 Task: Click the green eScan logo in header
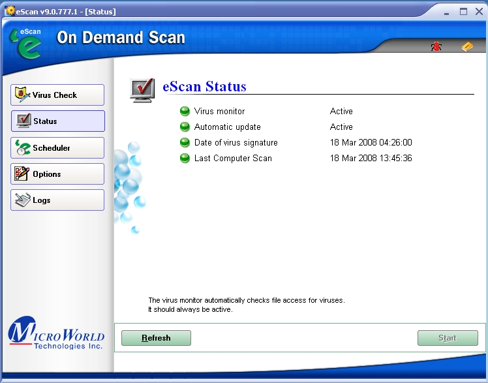[26, 43]
